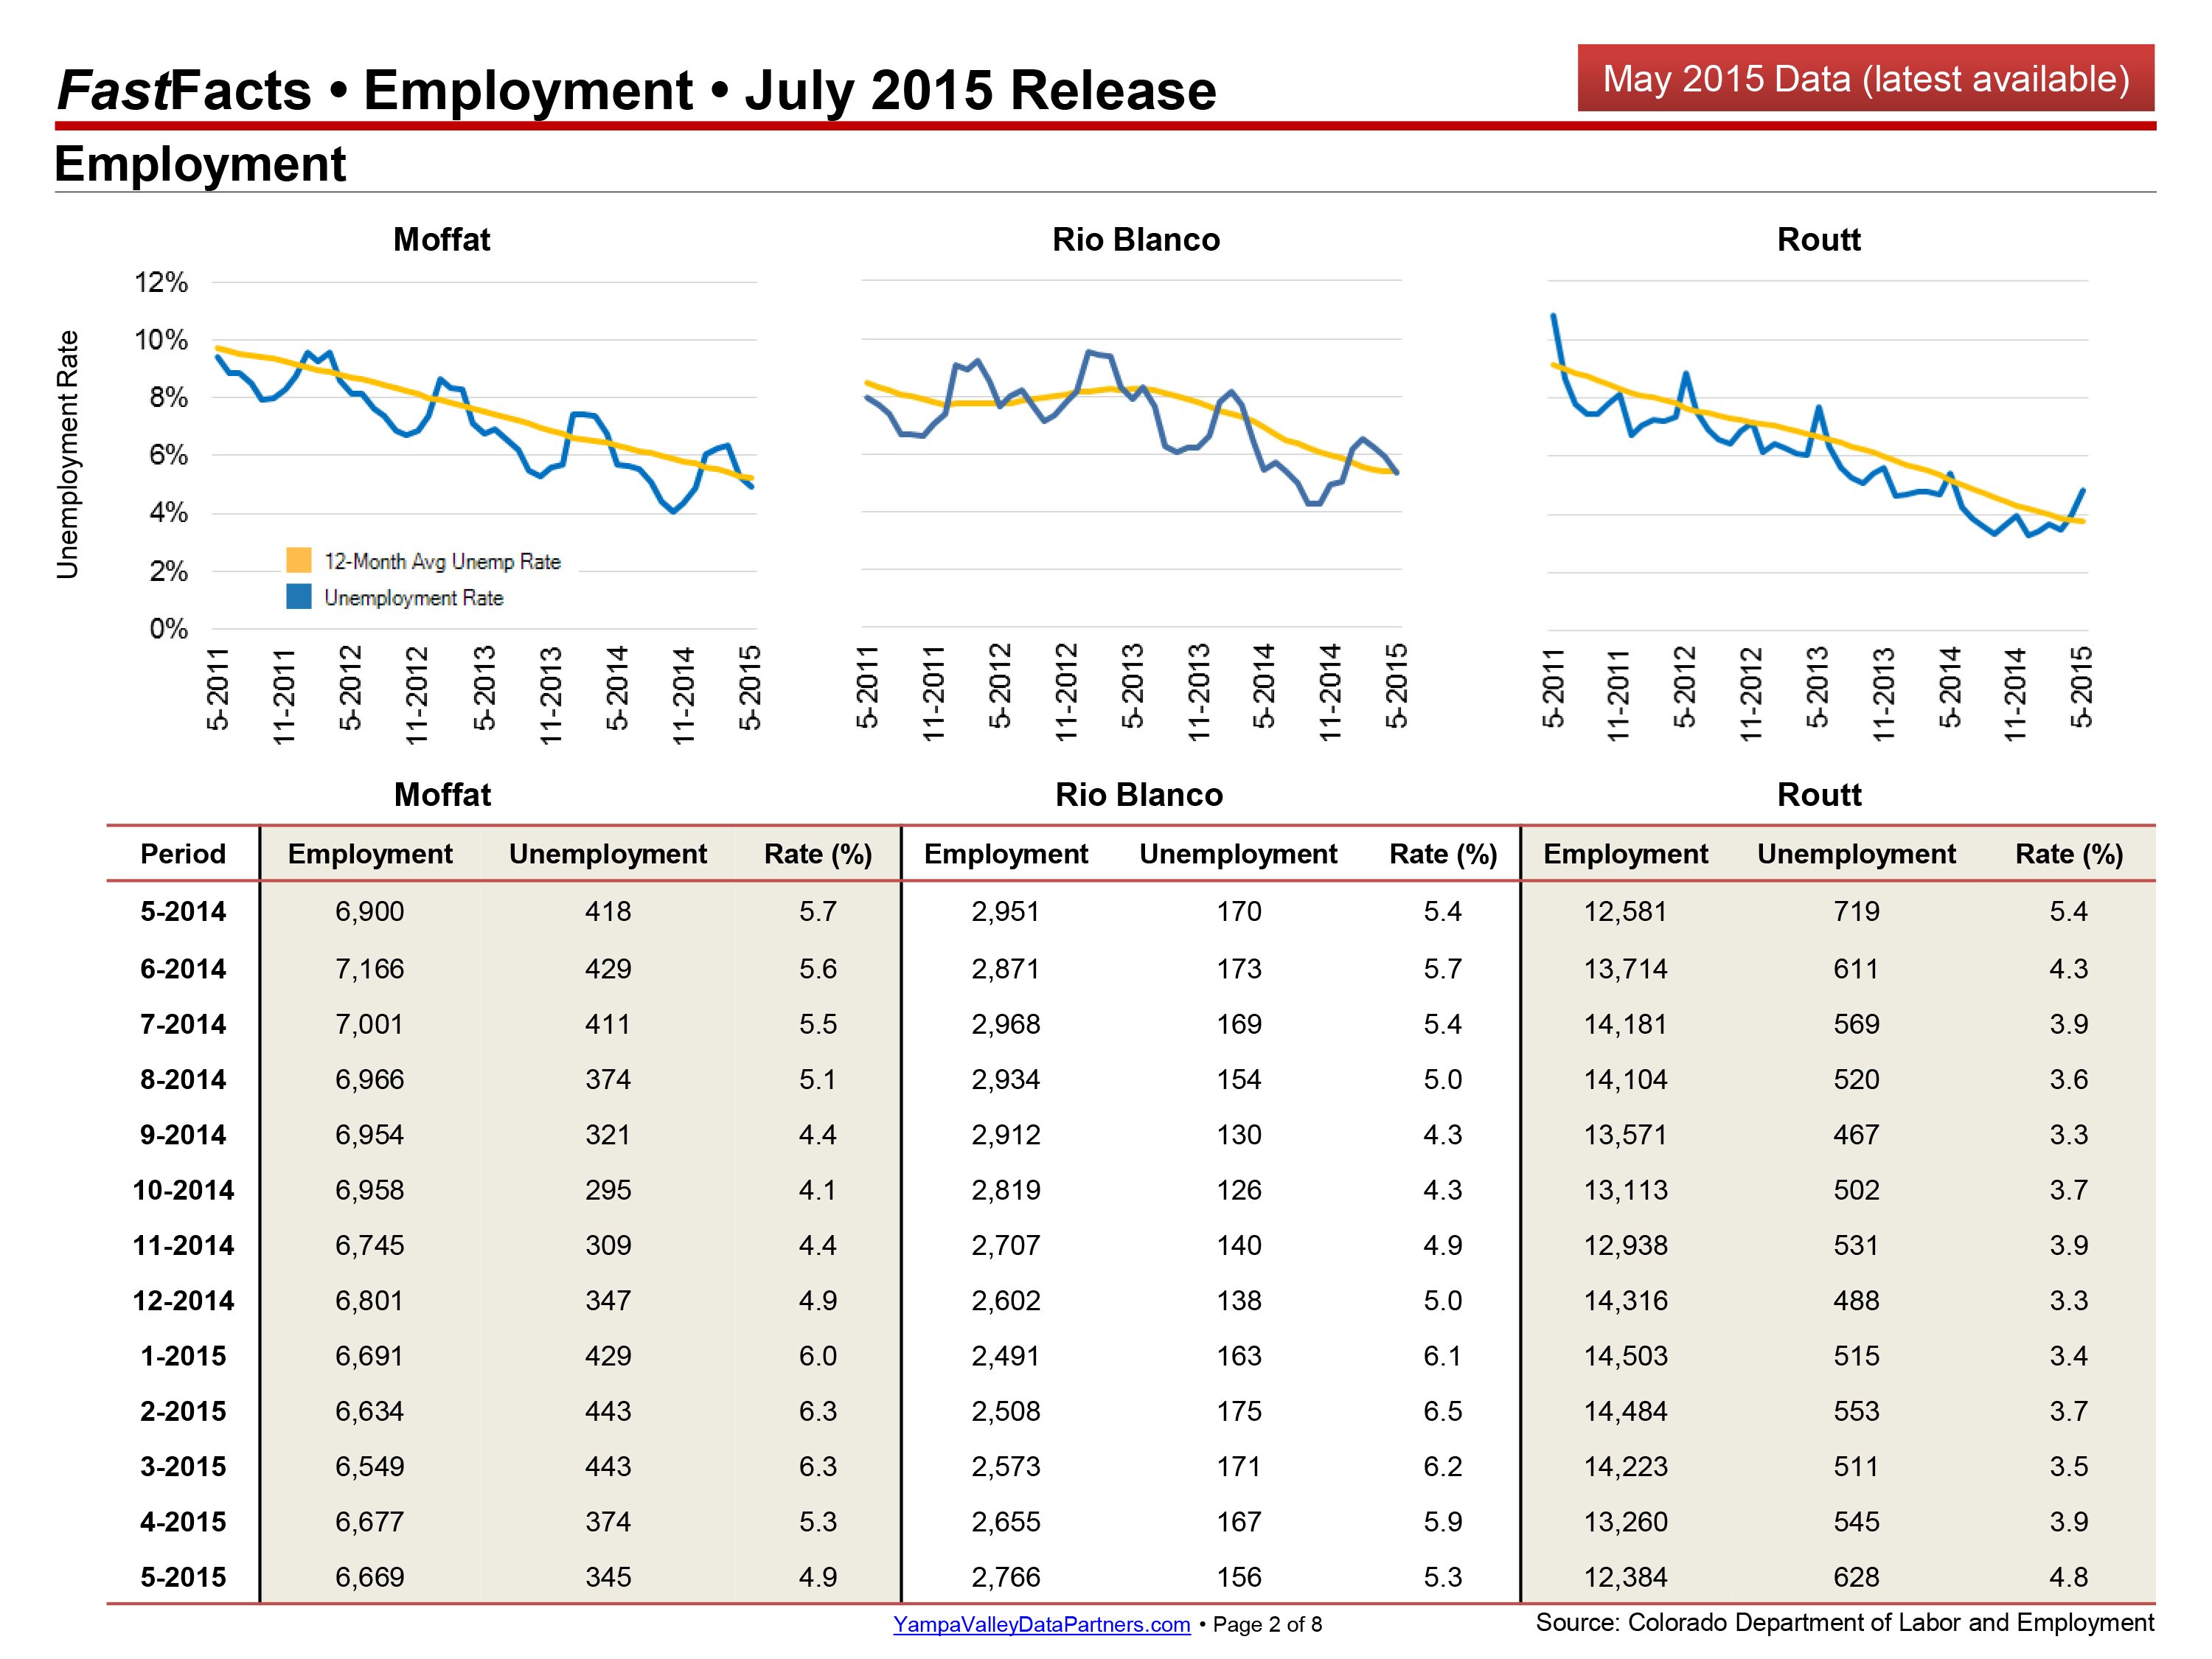Click the Moffat unemployment value 345
The height and width of the screenshot is (1659, 2212).
tap(608, 1577)
